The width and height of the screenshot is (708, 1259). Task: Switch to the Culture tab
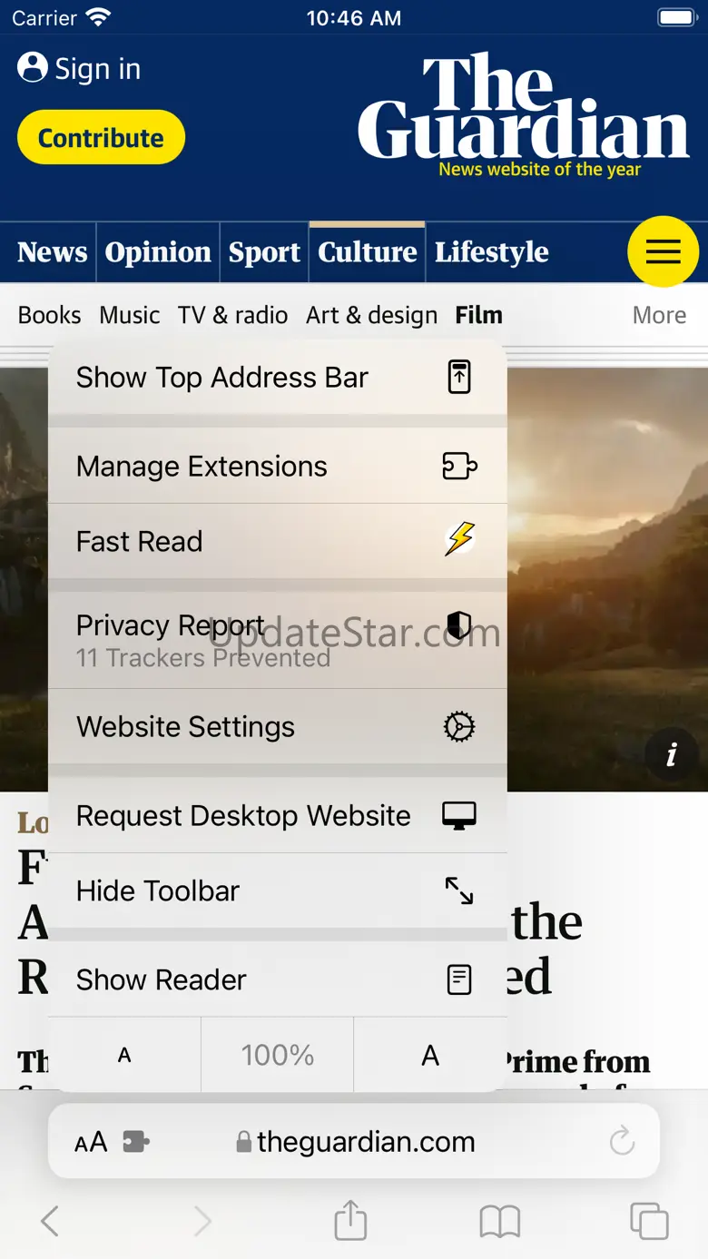coord(367,251)
